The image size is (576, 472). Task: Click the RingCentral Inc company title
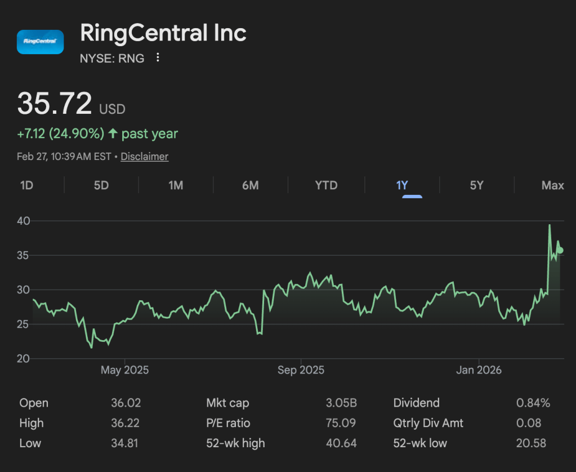(x=163, y=33)
